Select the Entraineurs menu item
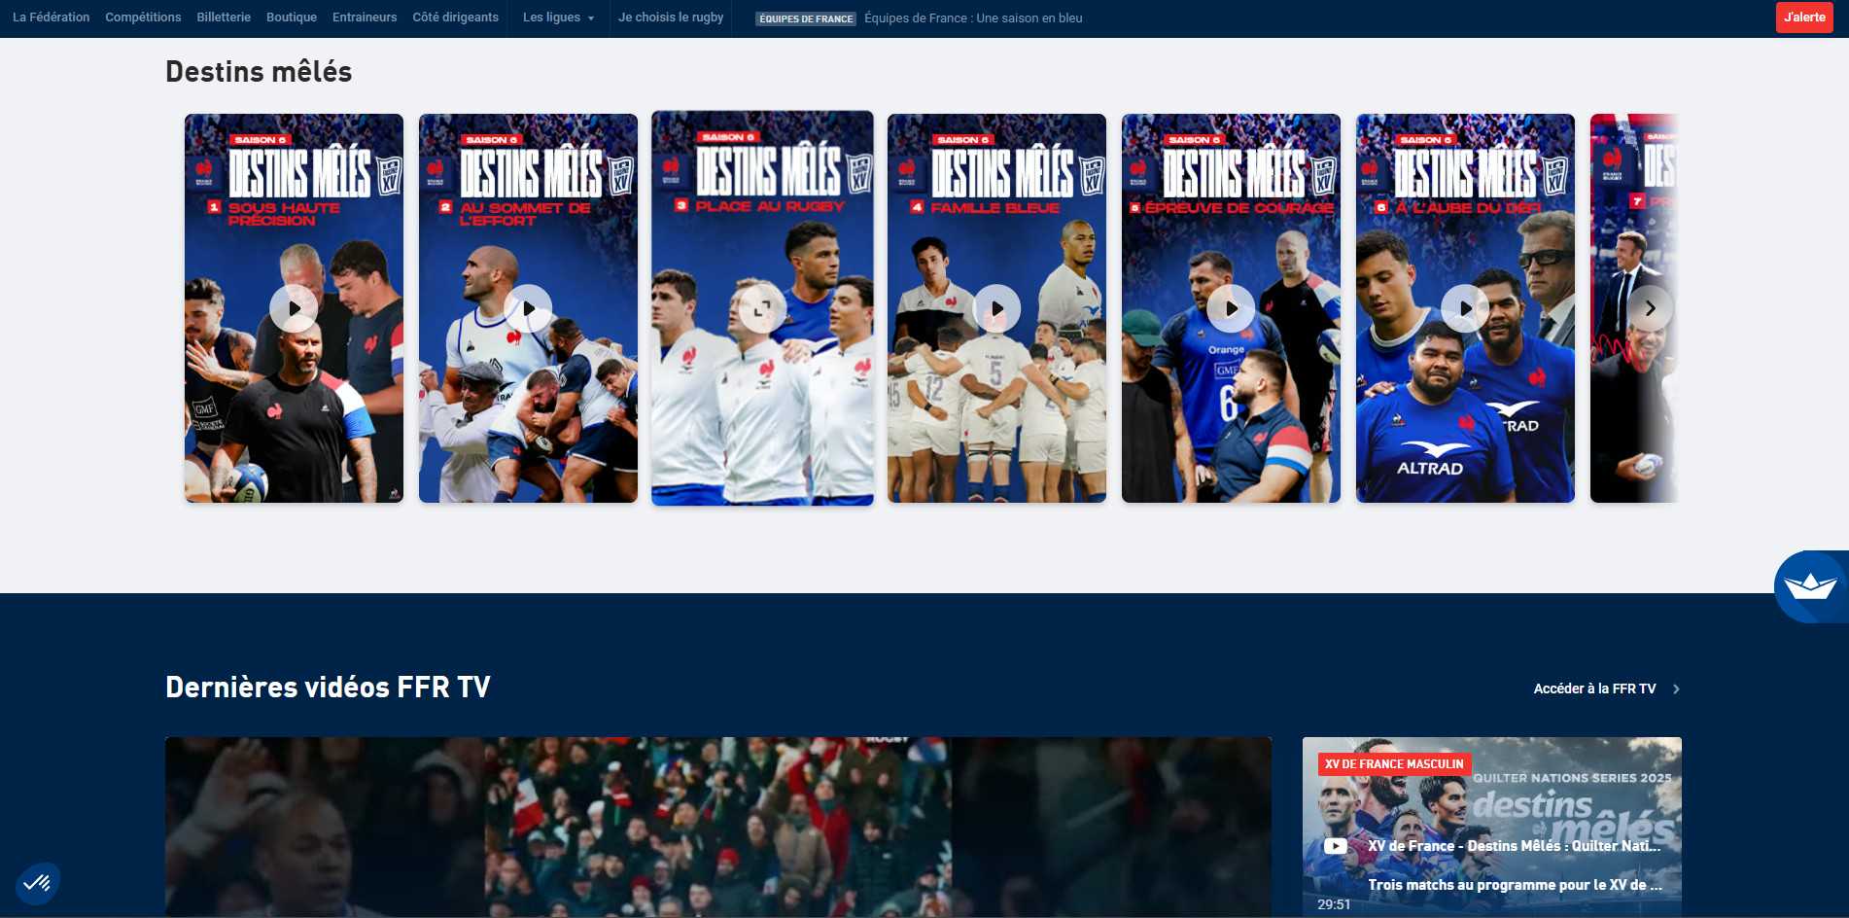 tap(365, 18)
